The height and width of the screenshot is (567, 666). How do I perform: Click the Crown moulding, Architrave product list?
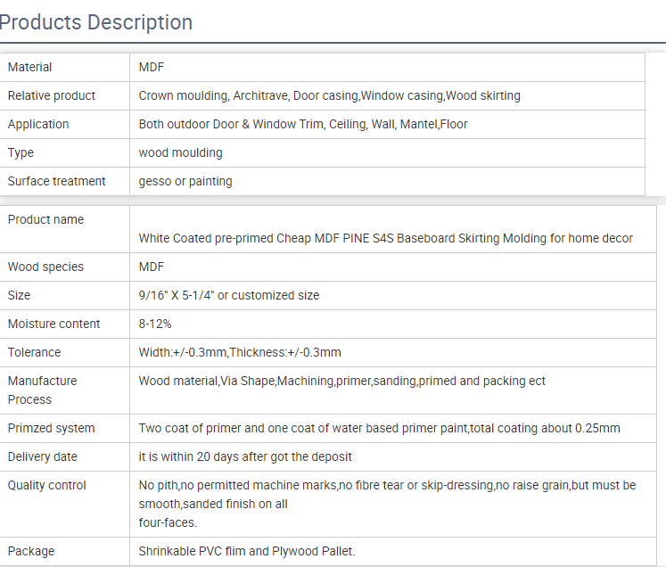(329, 95)
